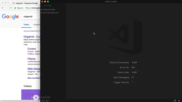Click the EXPLORER panel title in VS Code

coord(47,6)
